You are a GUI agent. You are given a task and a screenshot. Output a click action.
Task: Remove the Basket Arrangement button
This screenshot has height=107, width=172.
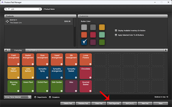pyautogui.click(x=33, y=64)
